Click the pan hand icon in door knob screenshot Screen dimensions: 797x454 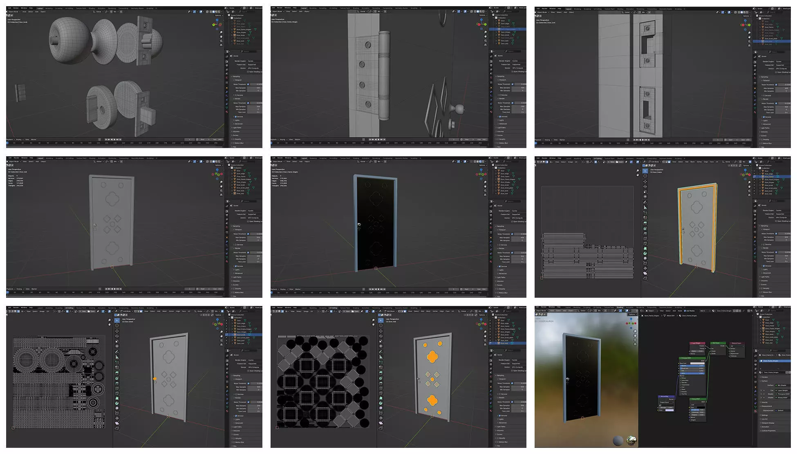coord(221,36)
